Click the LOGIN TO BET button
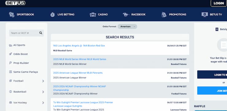Image resolution: width=227 pixels, height=111 pixels. (x=212, y=75)
